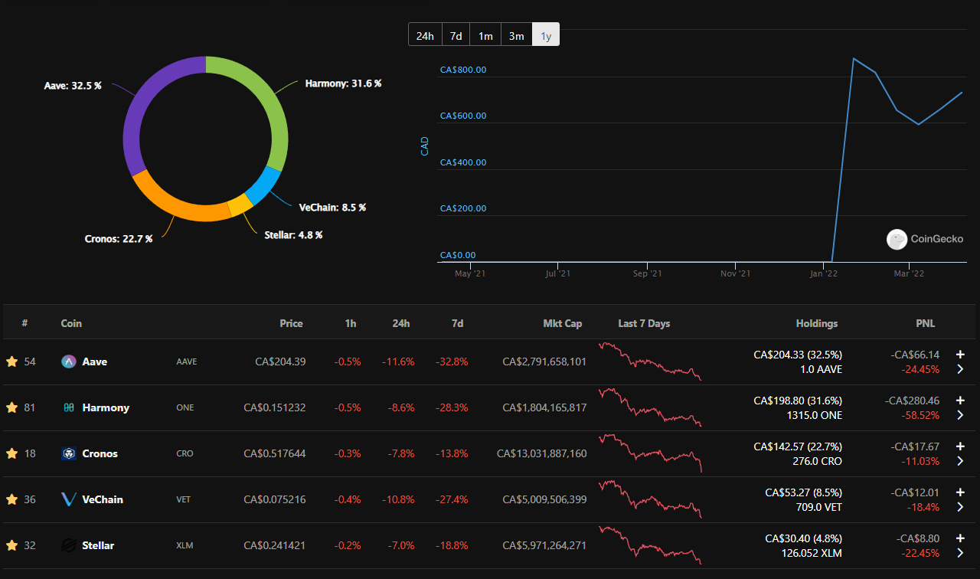Click the XLM ticker symbol
980x579 pixels.
click(185, 545)
